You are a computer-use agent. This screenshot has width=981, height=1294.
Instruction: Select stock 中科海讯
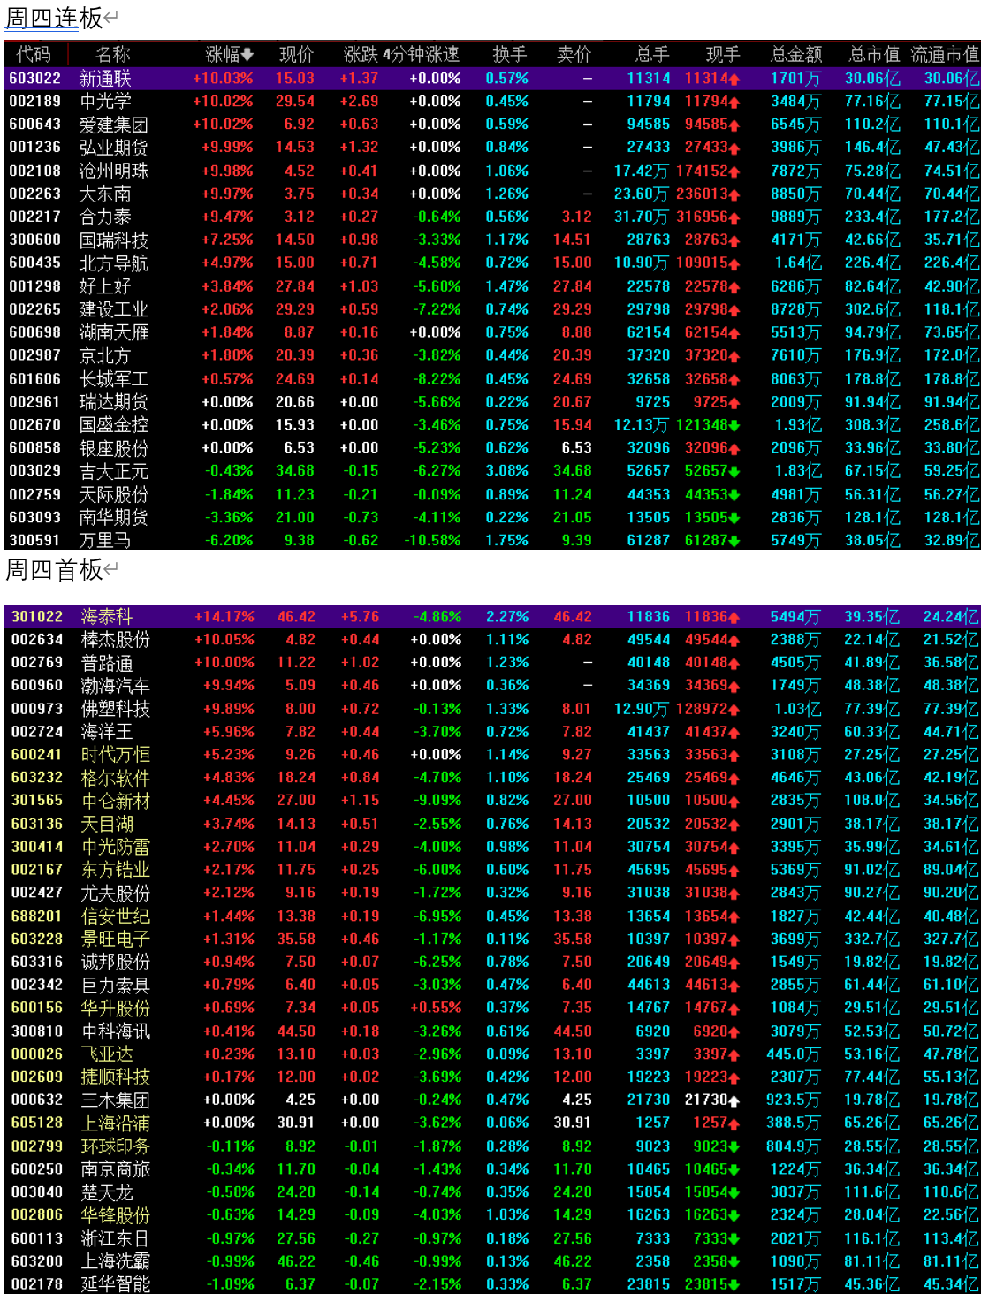115,1032
